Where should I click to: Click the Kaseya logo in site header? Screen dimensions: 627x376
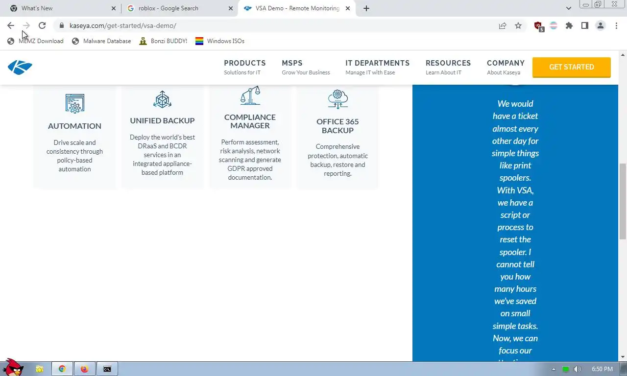[20, 67]
